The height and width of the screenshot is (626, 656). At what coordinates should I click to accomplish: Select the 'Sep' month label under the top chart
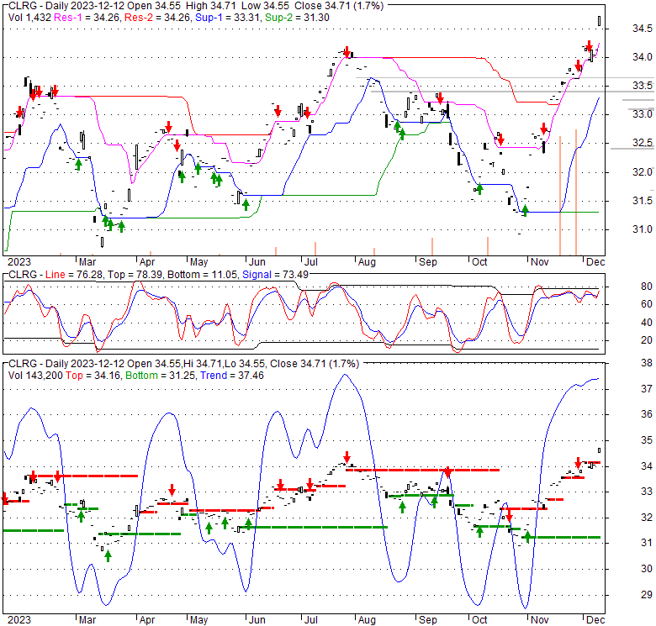pyautogui.click(x=427, y=262)
